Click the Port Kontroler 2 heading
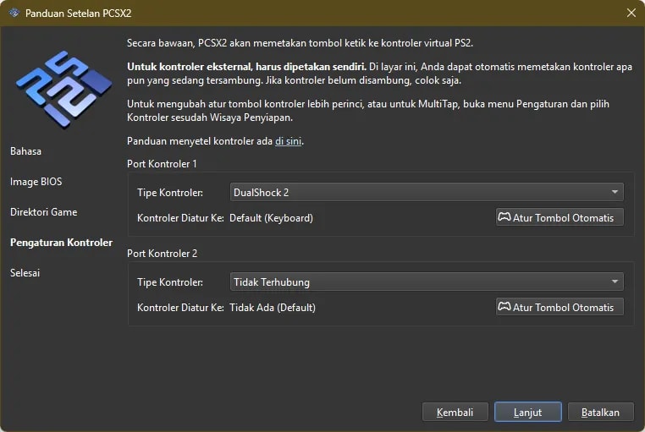Image resolution: width=645 pixels, height=432 pixels. [162, 254]
